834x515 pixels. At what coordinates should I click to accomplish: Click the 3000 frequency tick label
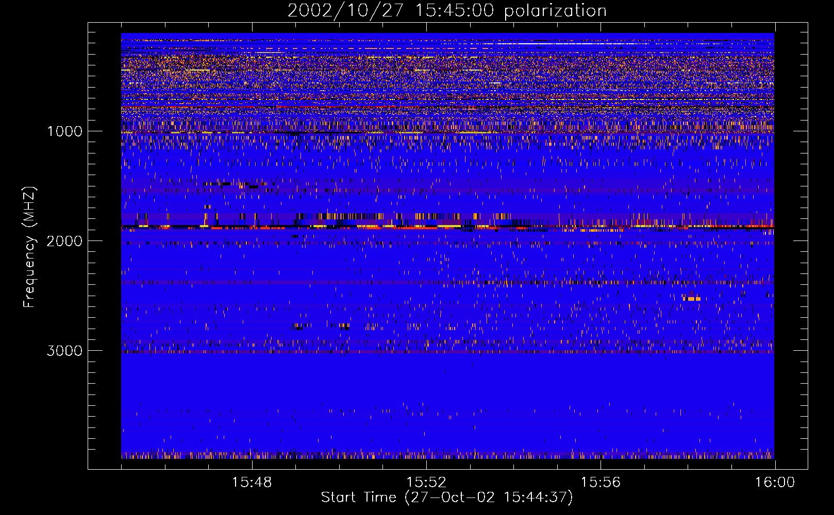coord(64,351)
